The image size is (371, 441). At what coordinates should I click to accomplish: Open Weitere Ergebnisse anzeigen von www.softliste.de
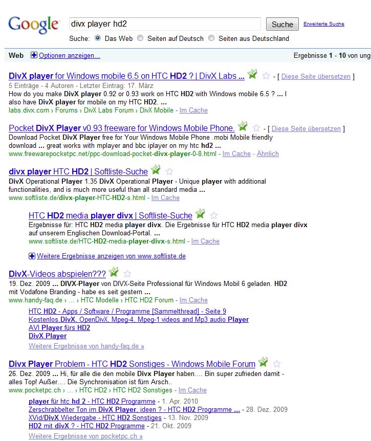pyautogui.click(x=111, y=256)
